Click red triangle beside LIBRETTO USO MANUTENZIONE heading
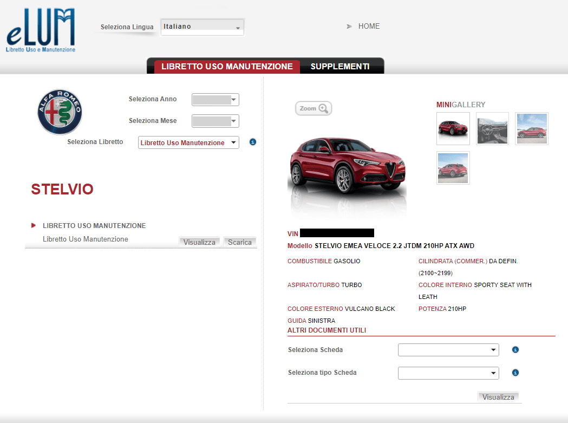 pyautogui.click(x=34, y=225)
